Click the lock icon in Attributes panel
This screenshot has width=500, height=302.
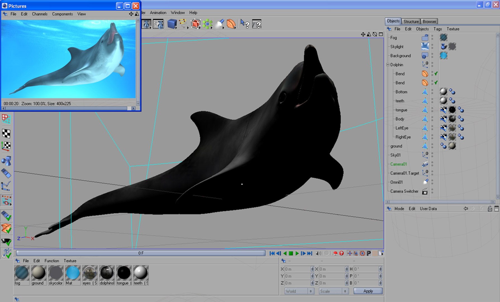490,209
